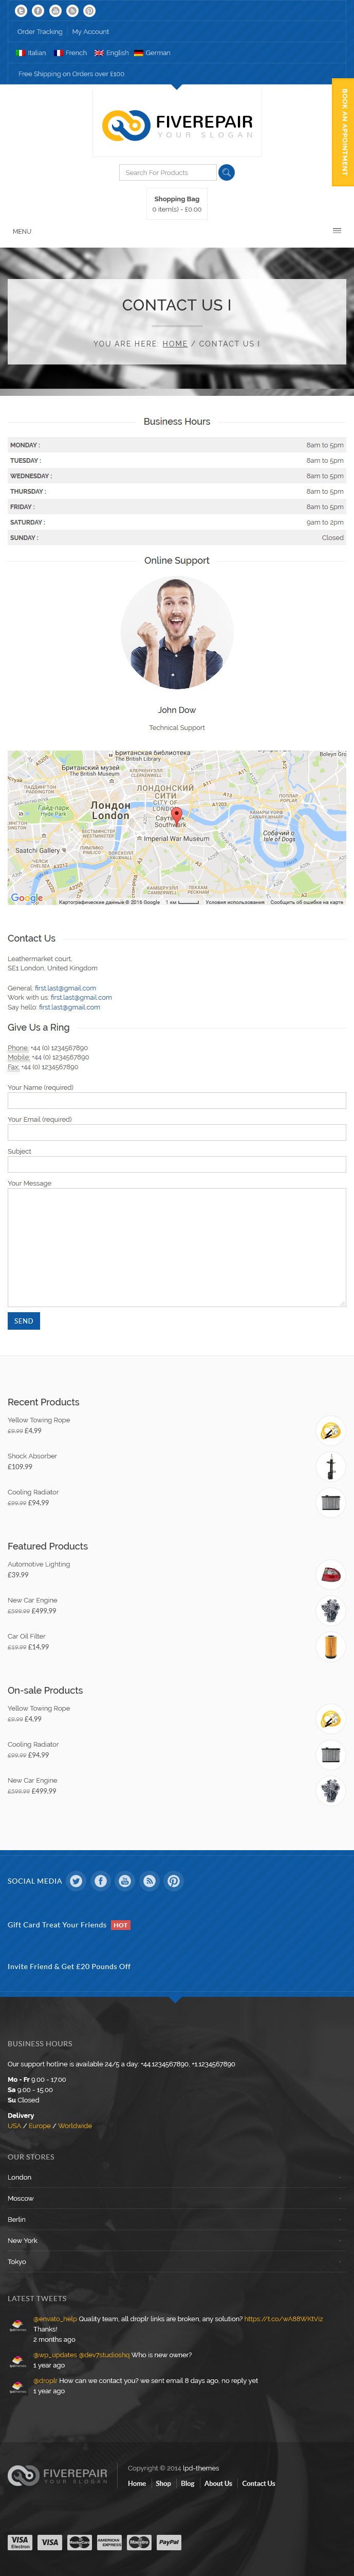Open the About Us footer menu item
354x2576 pixels.
point(218,2483)
